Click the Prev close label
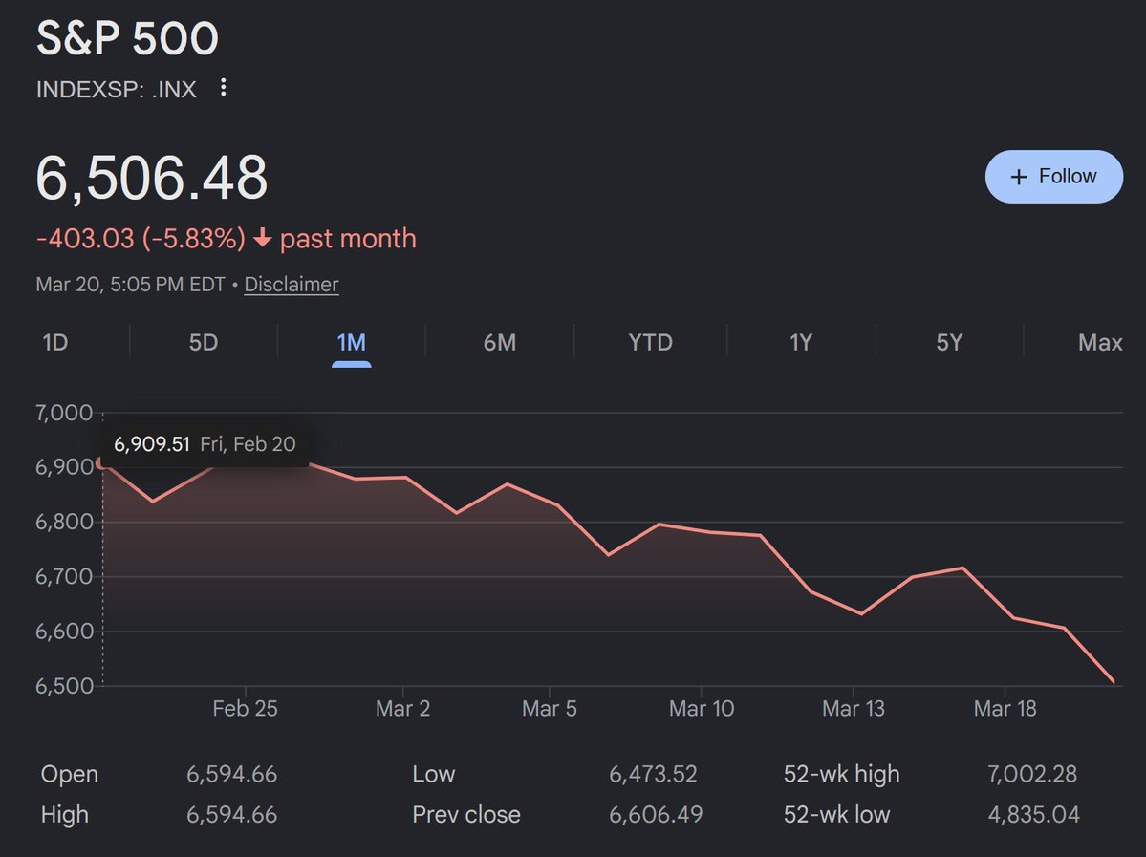Screen dimensions: 1146x857 coord(466,814)
